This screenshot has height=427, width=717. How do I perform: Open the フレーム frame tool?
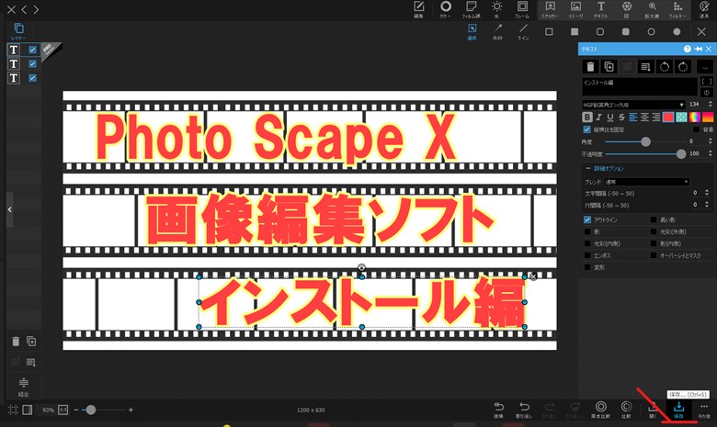point(522,9)
